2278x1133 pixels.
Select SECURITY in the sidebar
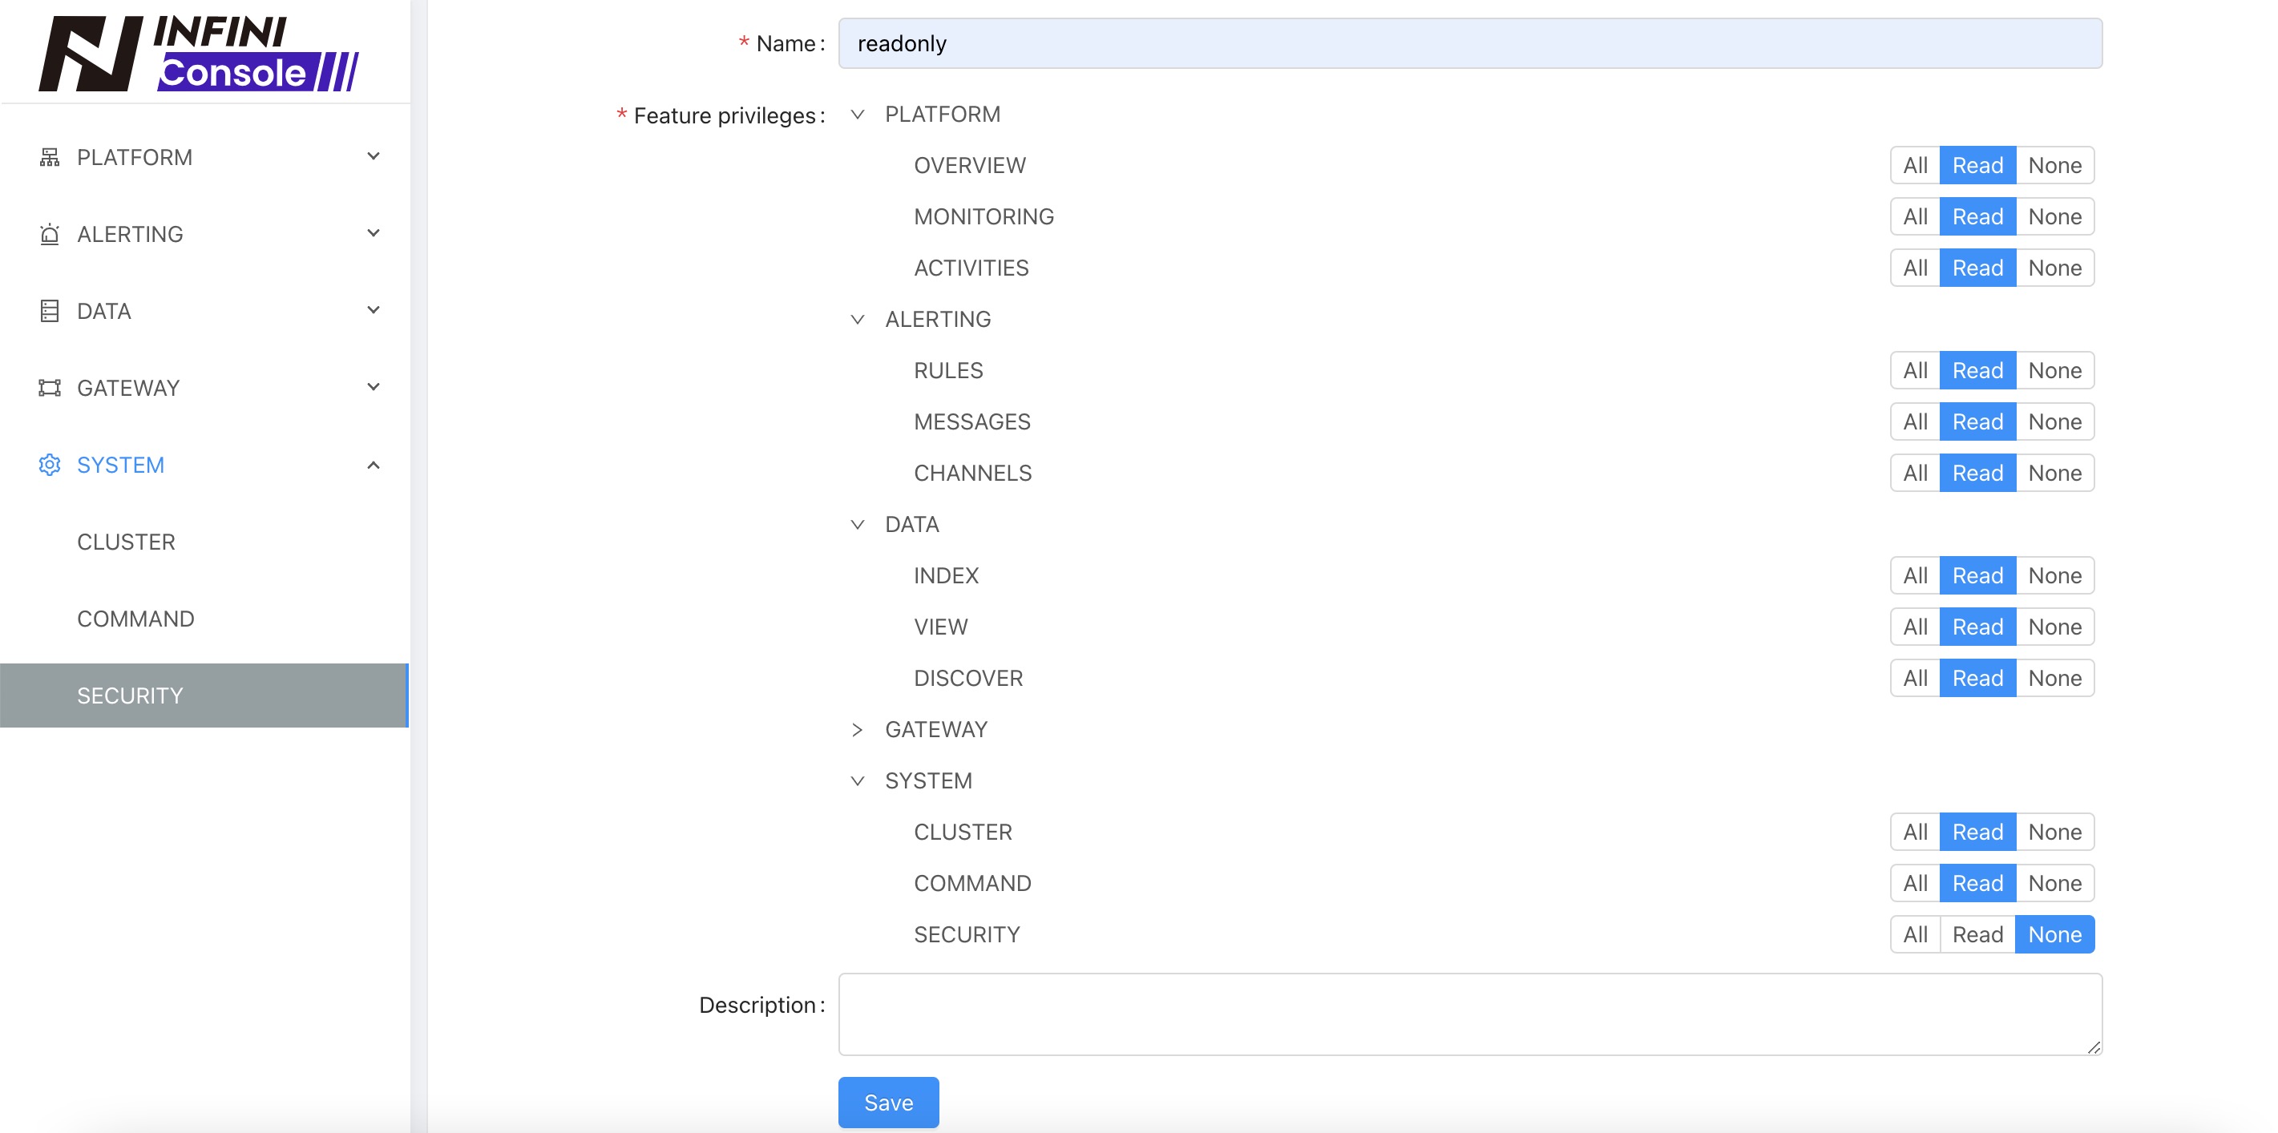[129, 695]
